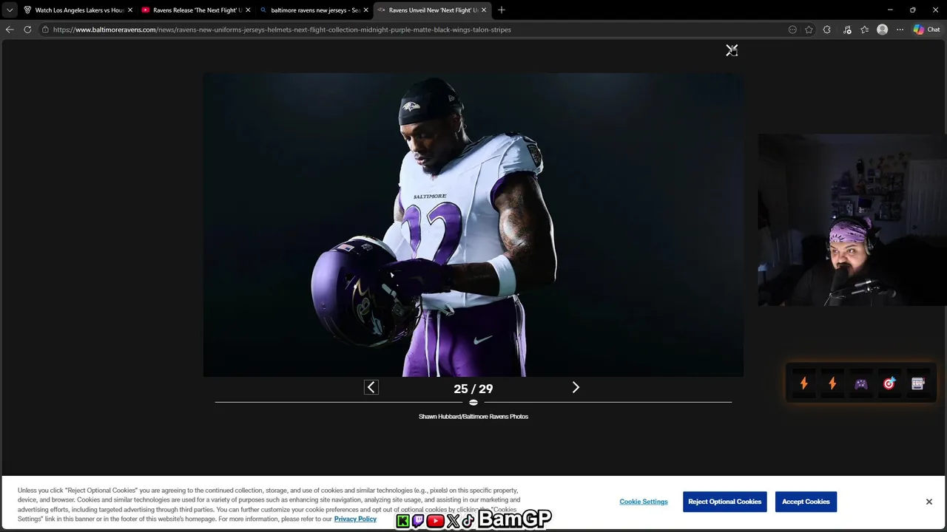This screenshot has width=947, height=532.
Task: Show the previous gallery photo
Action: pos(371,387)
